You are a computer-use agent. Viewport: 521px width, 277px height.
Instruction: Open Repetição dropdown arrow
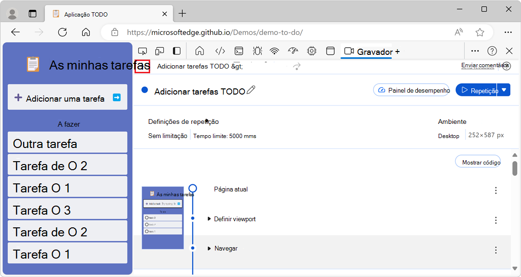(504, 90)
